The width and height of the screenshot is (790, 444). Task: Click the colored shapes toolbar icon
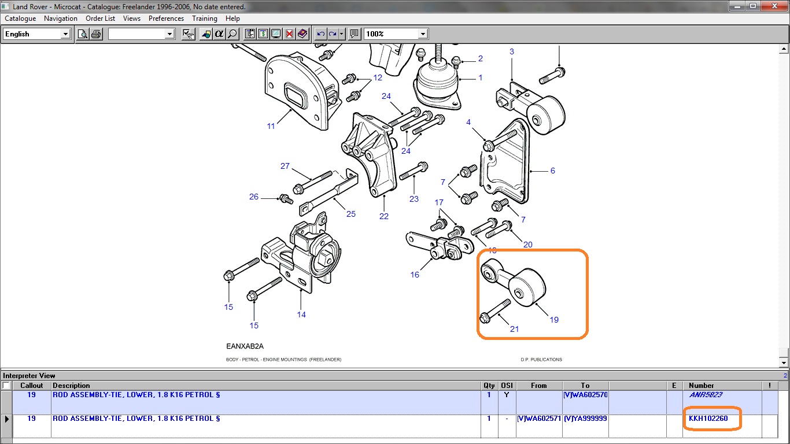pyautogui.click(x=206, y=34)
